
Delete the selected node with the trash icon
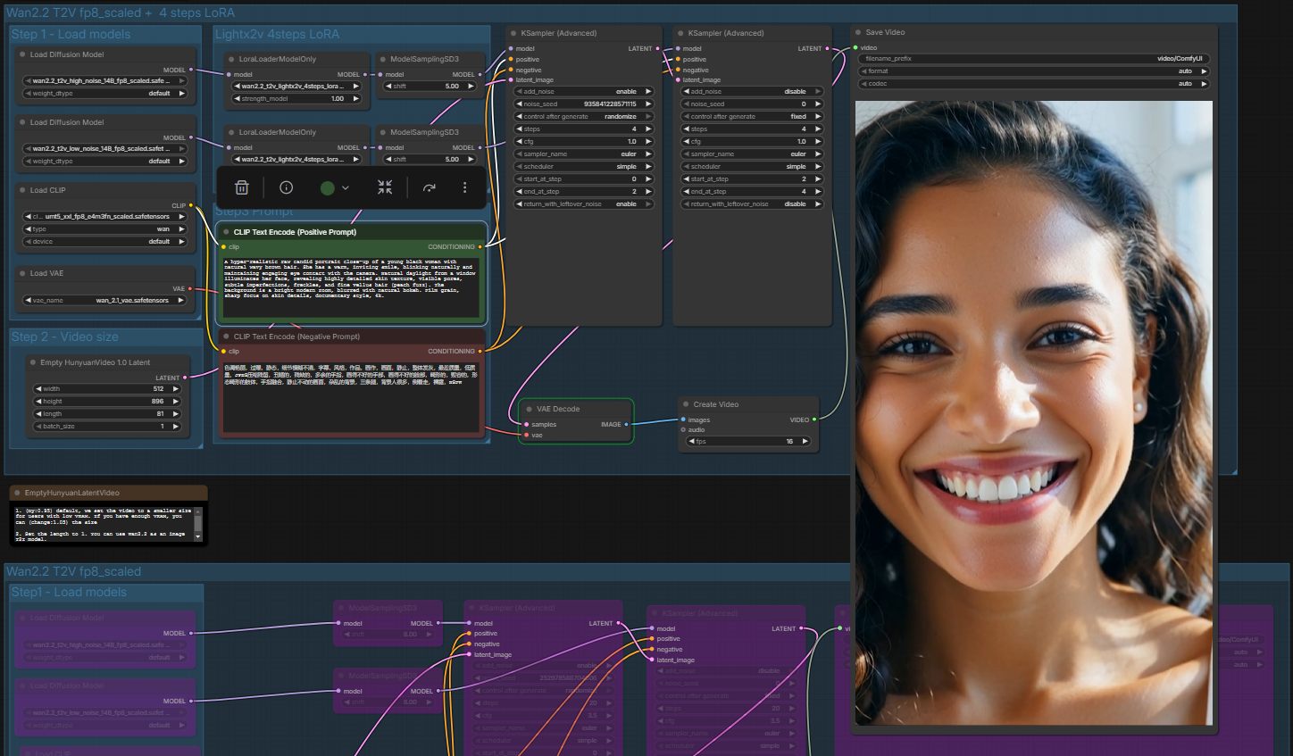[241, 187]
